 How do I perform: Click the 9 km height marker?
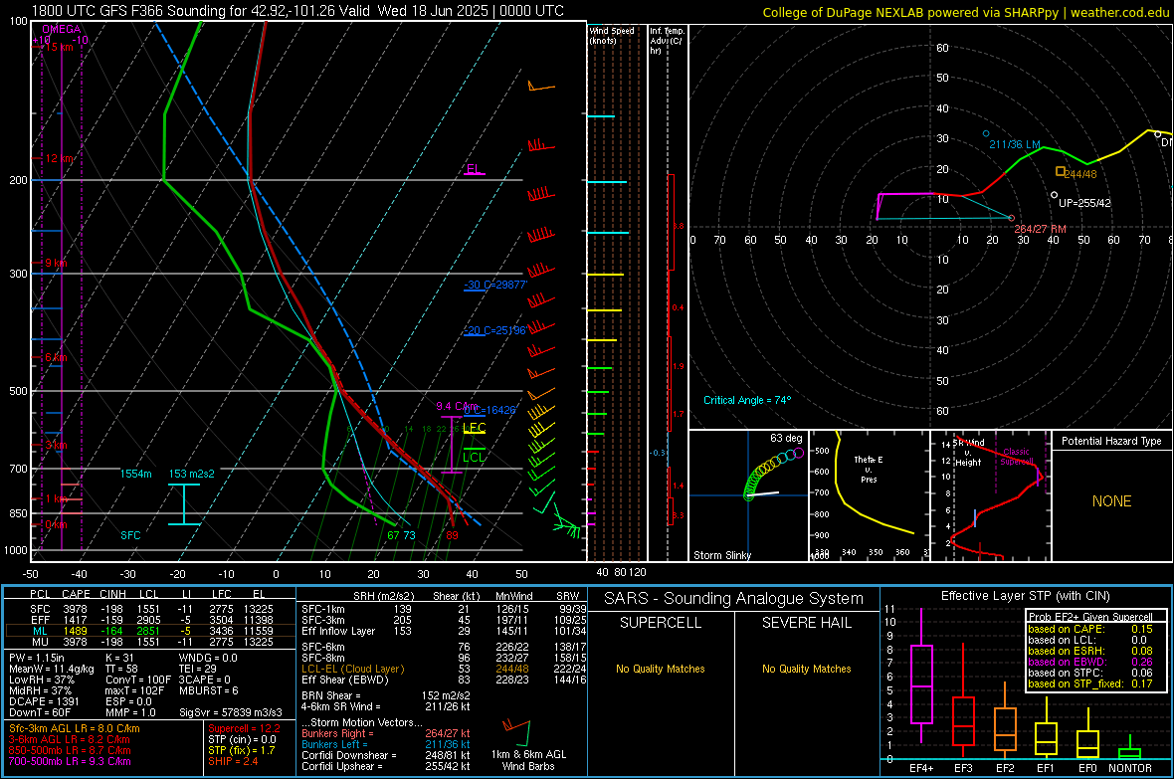click(56, 263)
